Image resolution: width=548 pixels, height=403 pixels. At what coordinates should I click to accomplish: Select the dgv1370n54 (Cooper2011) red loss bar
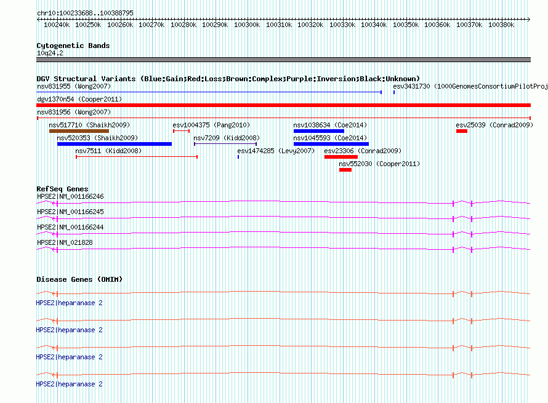click(x=283, y=105)
